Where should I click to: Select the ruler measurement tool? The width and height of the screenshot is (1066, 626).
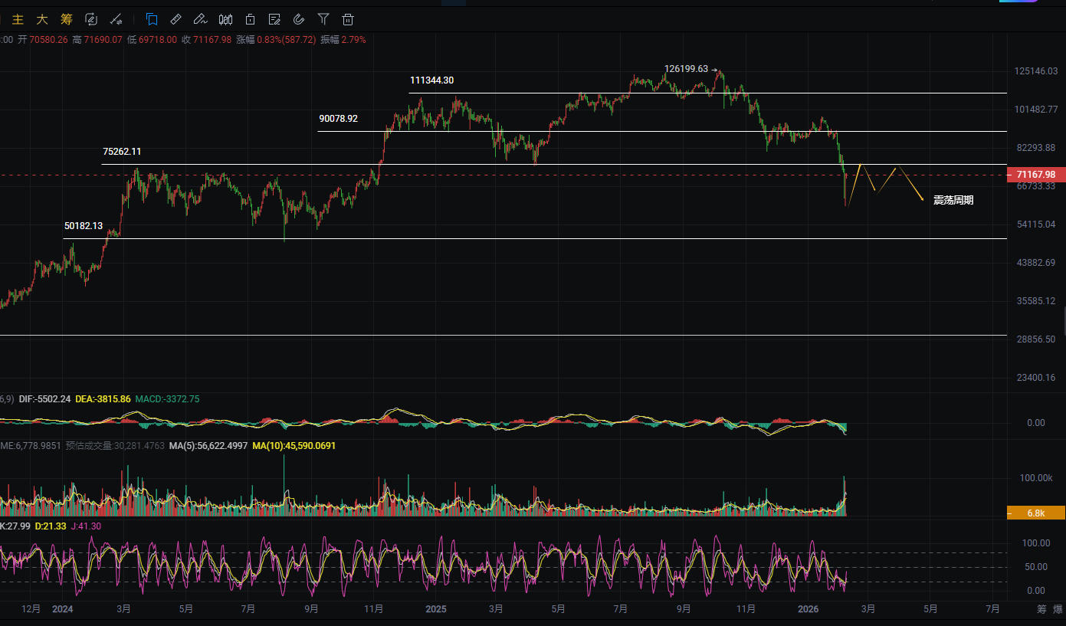click(x=175, y=19)
